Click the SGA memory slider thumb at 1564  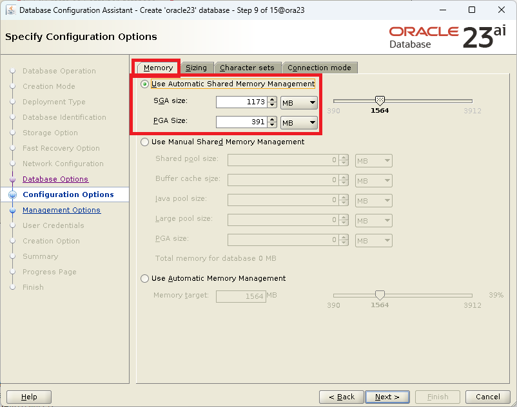tap(380, 100)
